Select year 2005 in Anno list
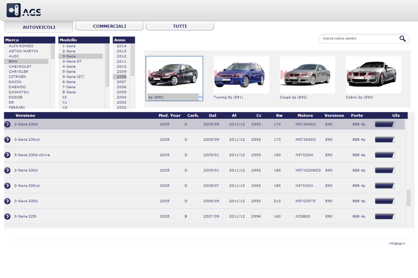Screen dimensions: 418x278 pyautogui.click(x=122, y=92)
